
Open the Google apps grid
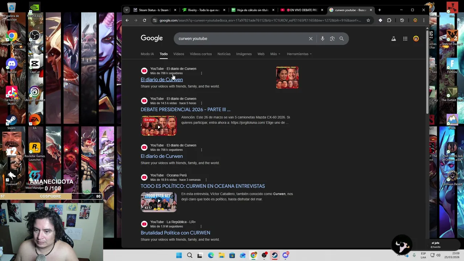click(x=405, y=39)
